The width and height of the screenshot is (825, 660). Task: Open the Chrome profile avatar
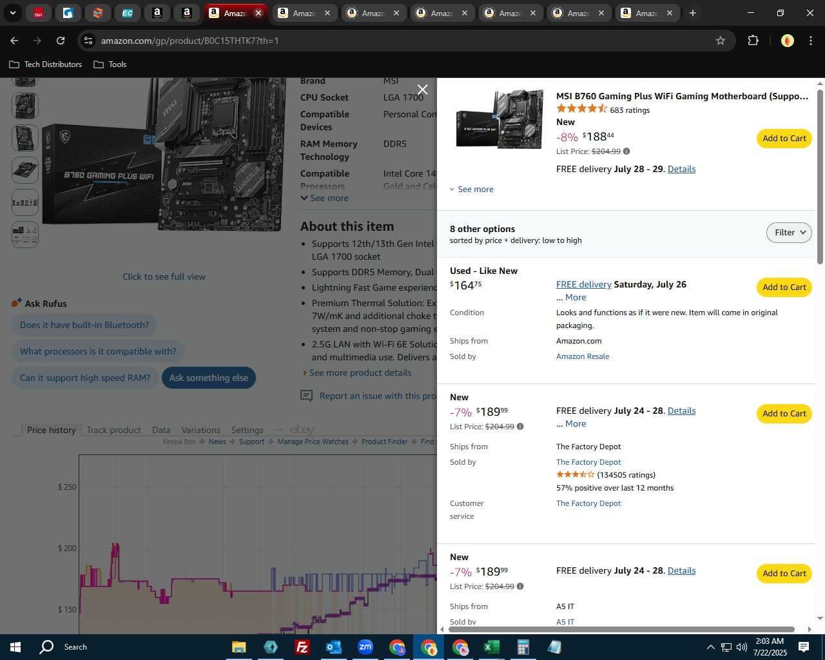click(787, 41)
